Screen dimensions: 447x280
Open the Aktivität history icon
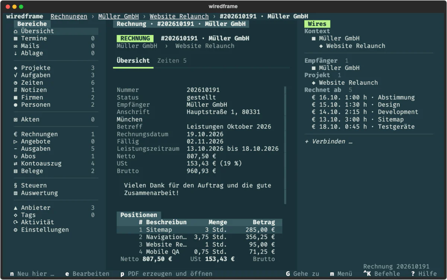pyautogui.click(x=16, y=222)
